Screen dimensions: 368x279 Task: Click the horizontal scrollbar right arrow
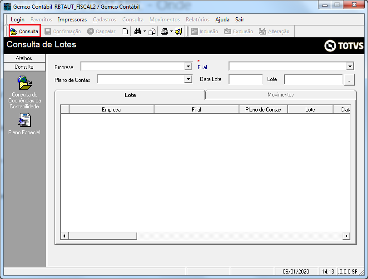pos(346,236)
